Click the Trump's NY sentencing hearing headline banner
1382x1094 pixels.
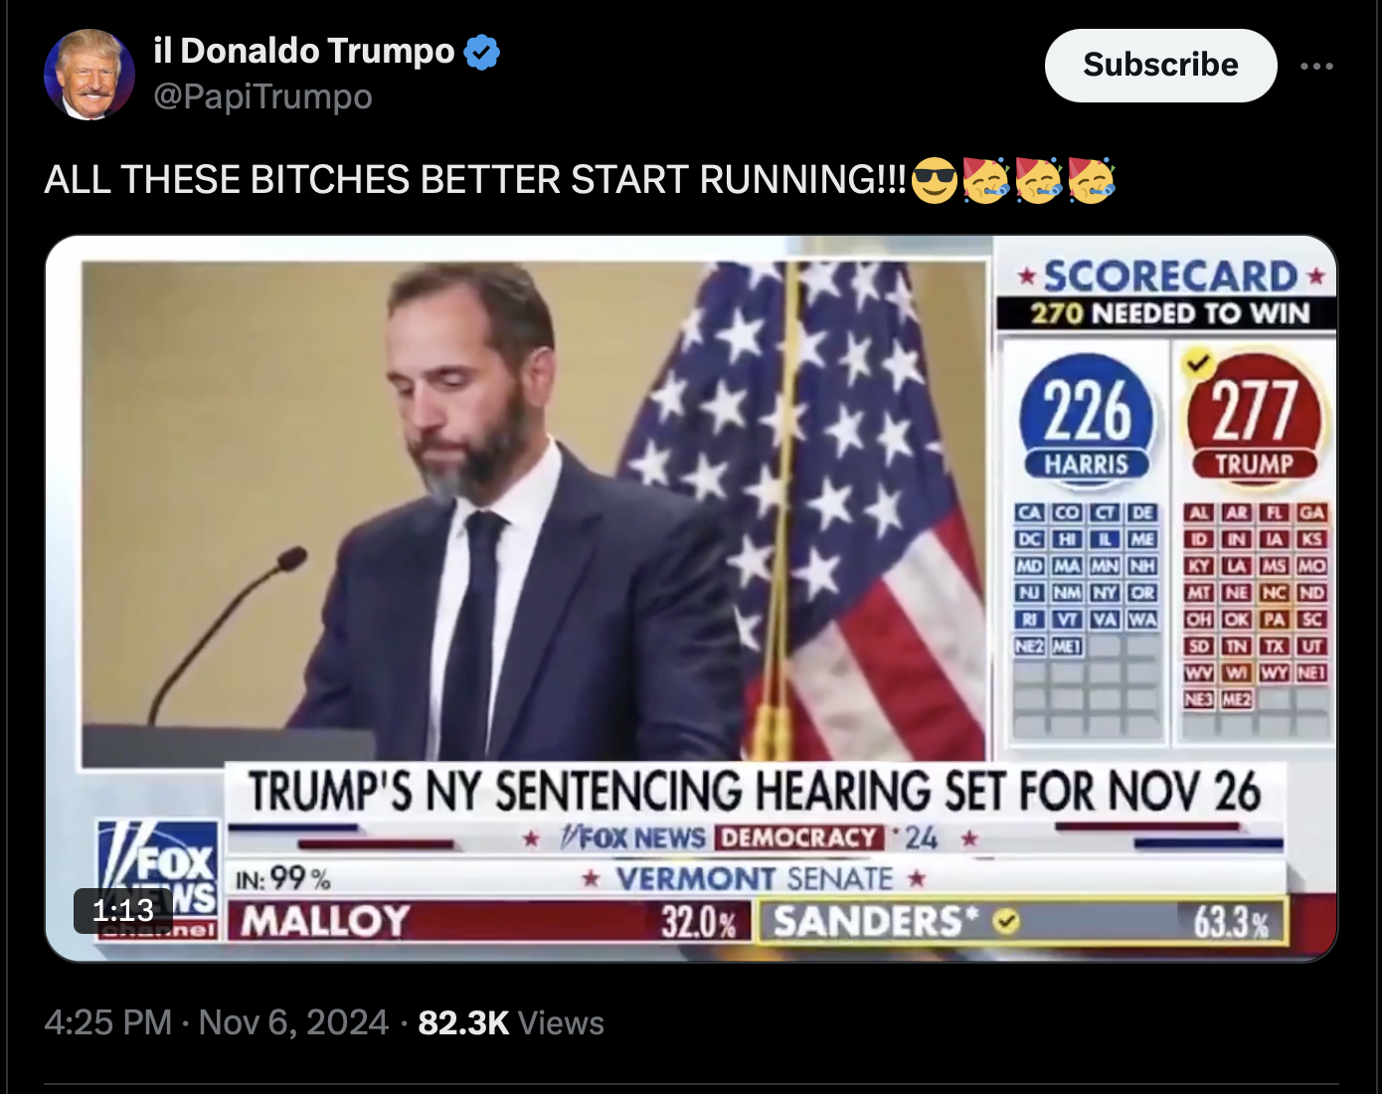tap(756, 793)
